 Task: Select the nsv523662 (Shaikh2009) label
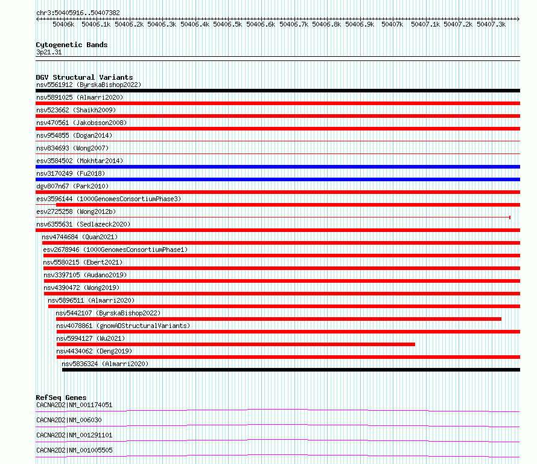tap(76, 110)
